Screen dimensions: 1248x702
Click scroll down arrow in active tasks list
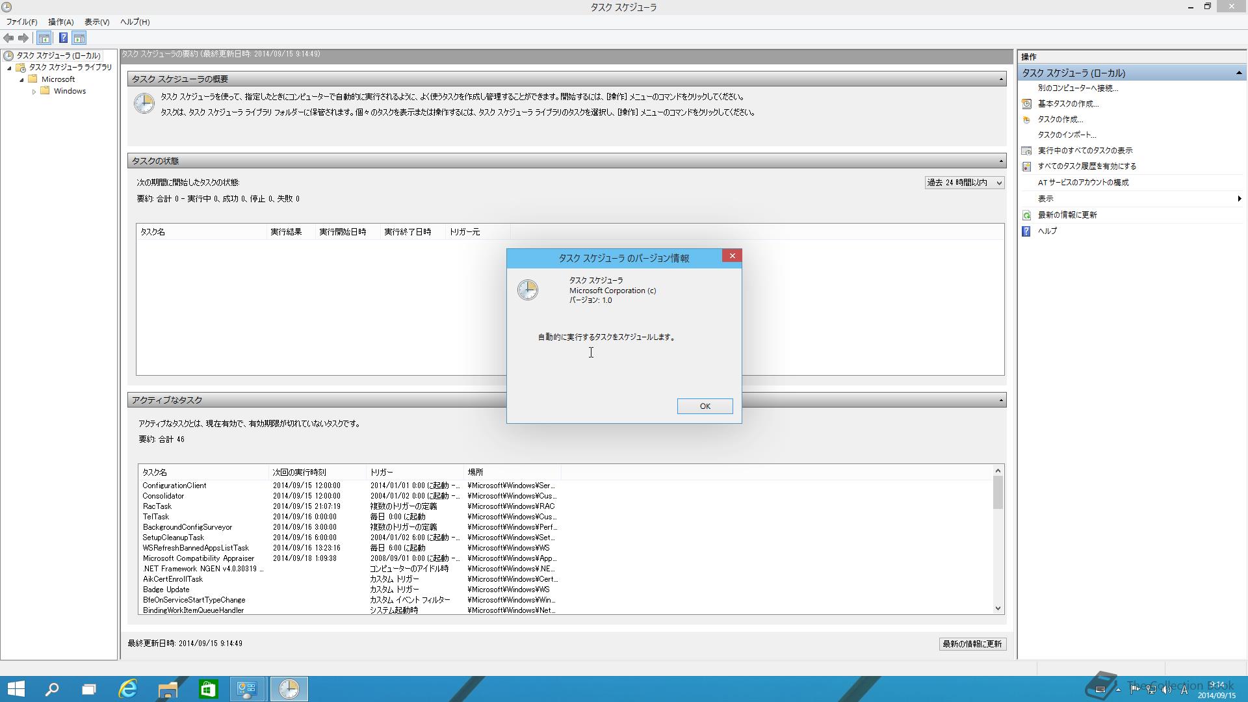[998, 608]
